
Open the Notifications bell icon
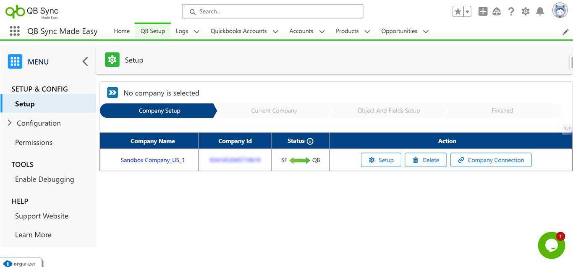[x=540, y=12]
